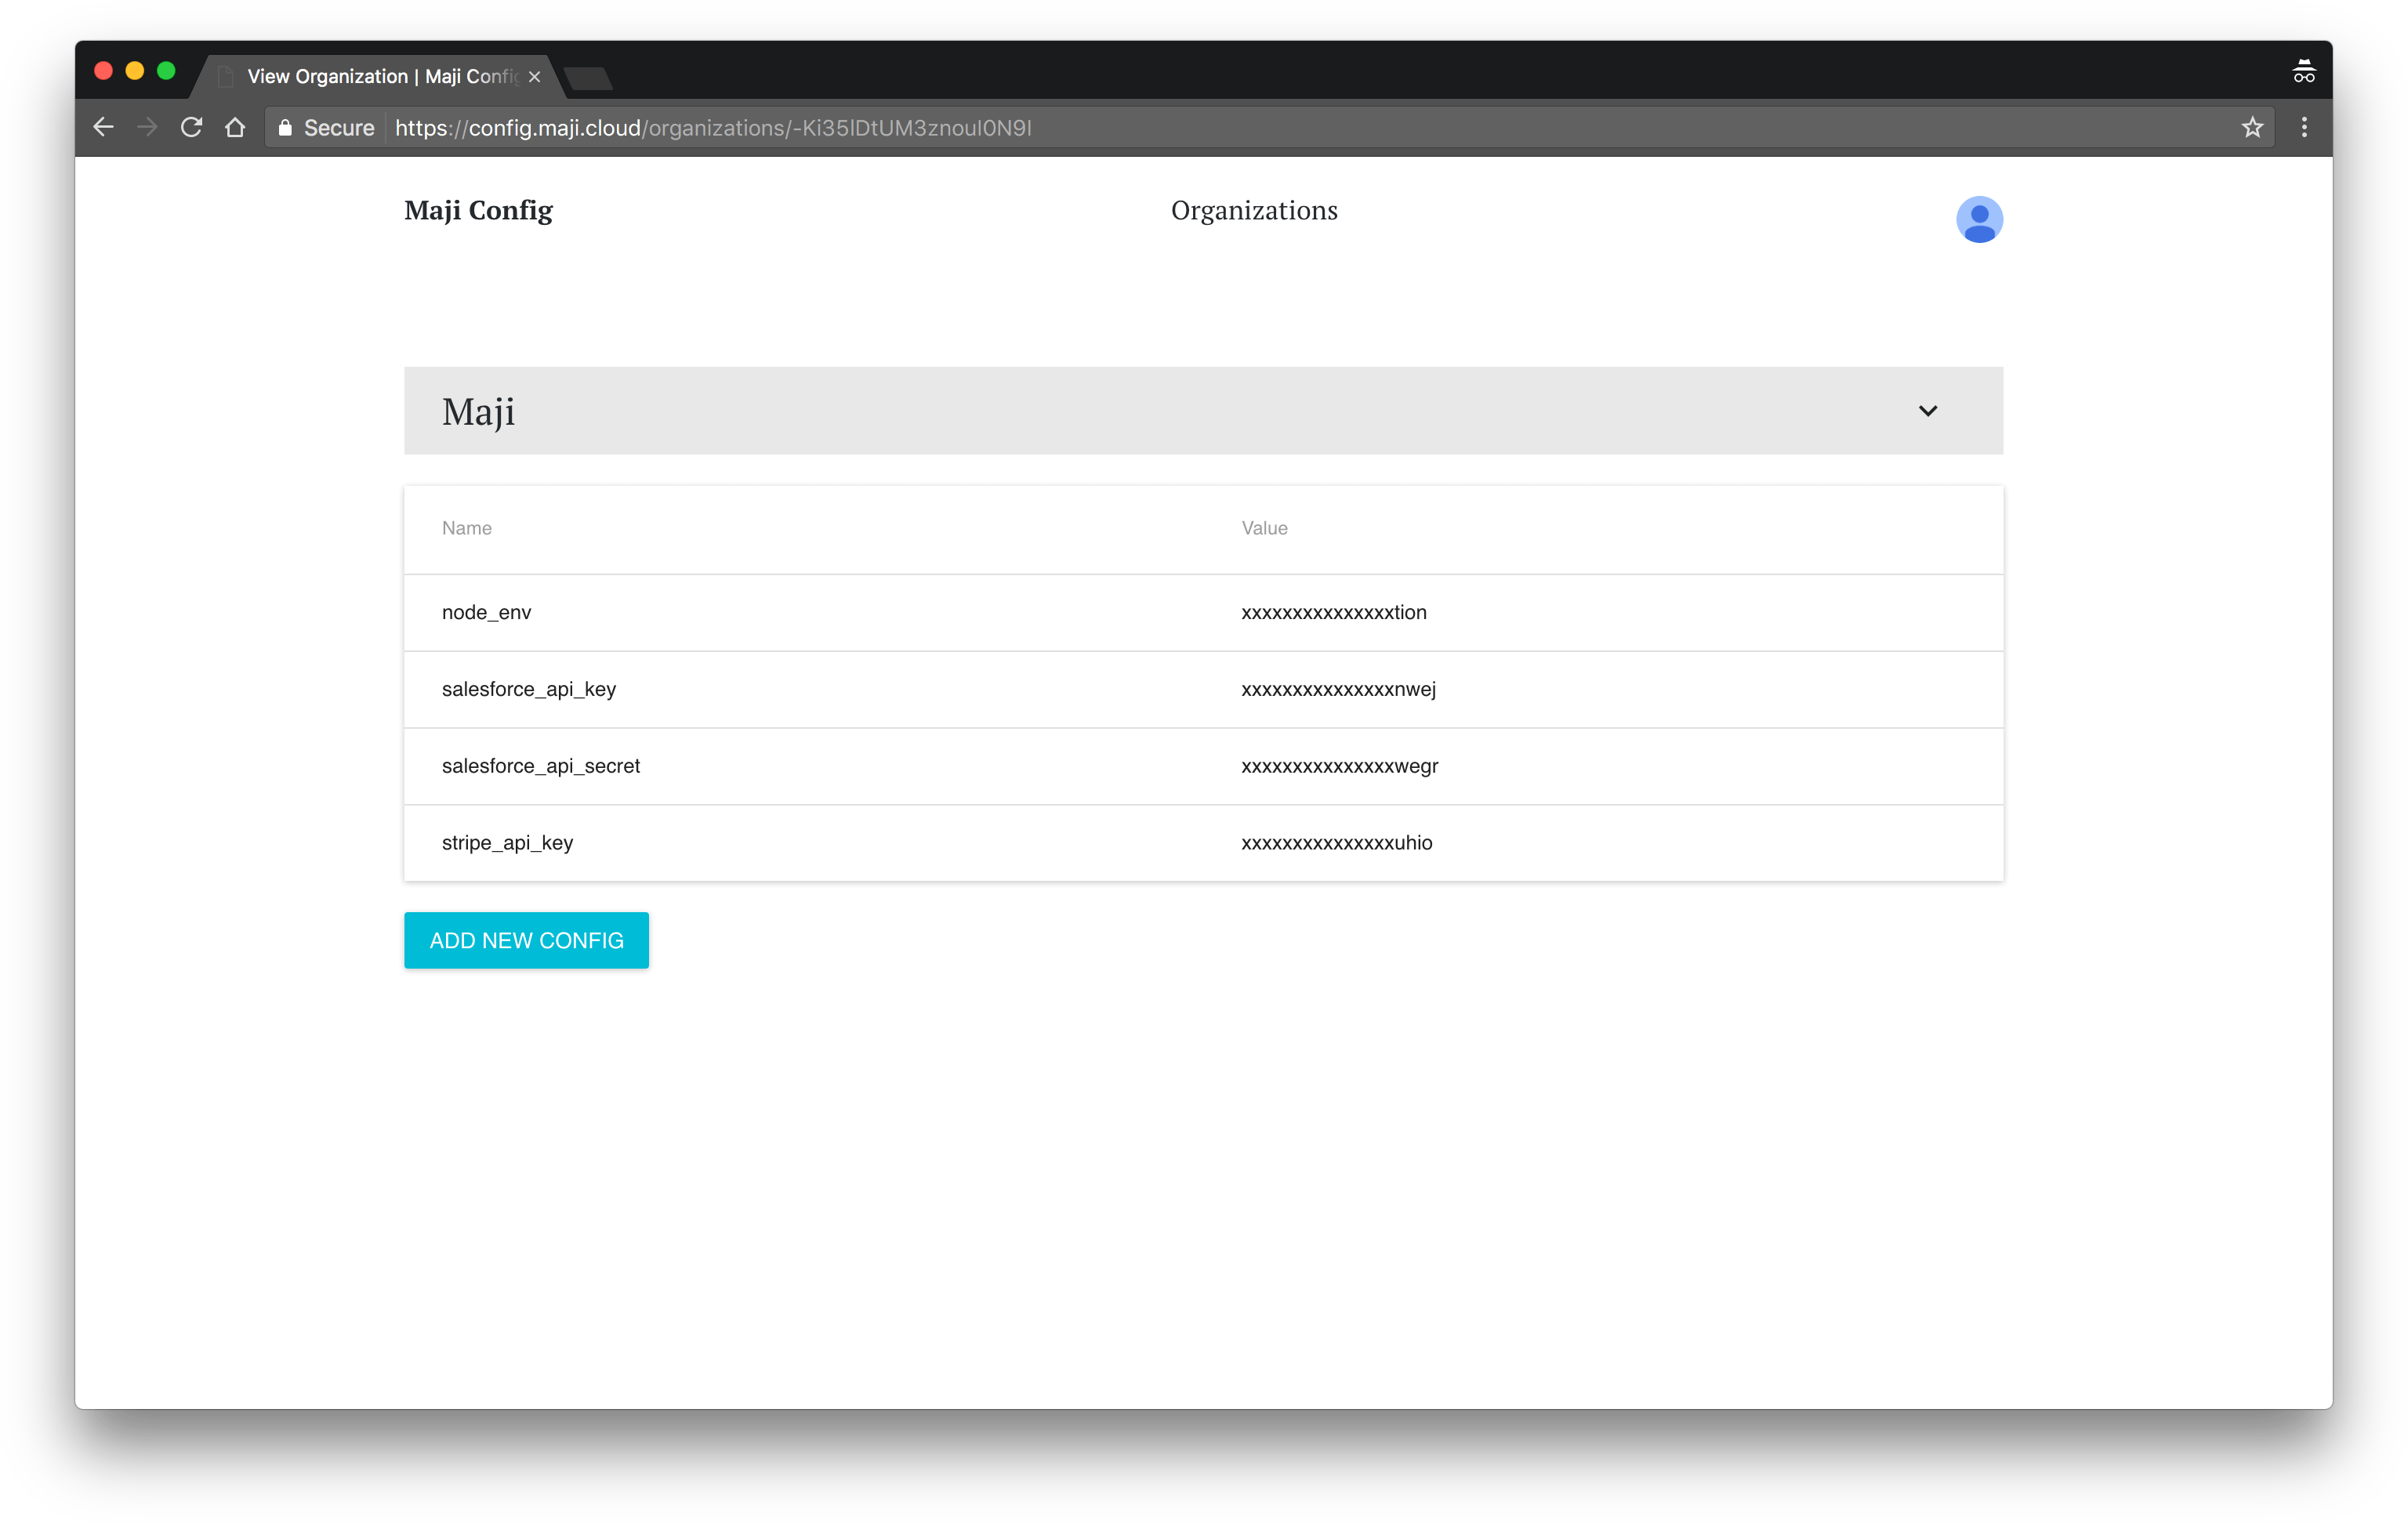Screen dimensions: 2408x1525
Task: Open the user profile avatar menu
Action: (x=1980, y=218)
